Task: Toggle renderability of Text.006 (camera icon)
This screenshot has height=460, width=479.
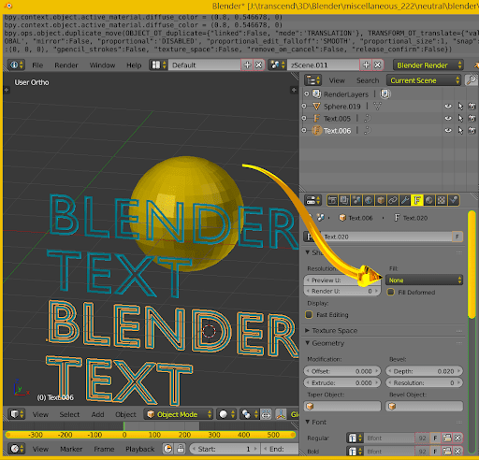Action: tap(472, 131)
